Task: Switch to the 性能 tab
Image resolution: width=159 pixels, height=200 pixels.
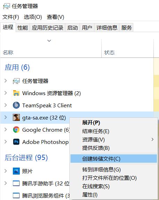Action: pos(23,28)
